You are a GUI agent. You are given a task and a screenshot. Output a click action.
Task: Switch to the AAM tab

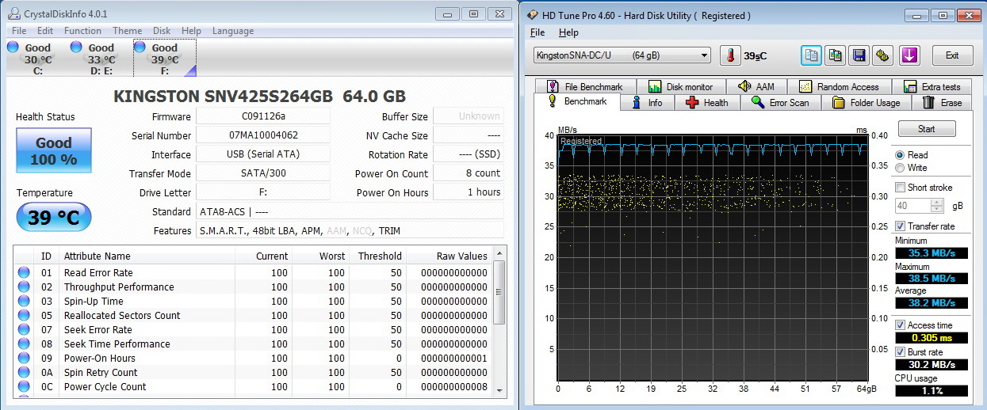click(x=756, y=87)
